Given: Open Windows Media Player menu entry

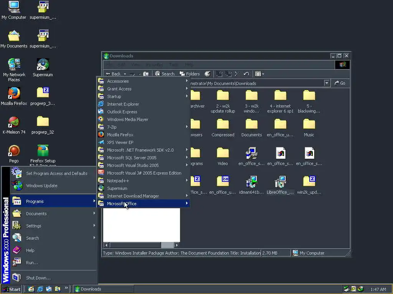Looking at the screenshot, I should (x=143, y=119).
